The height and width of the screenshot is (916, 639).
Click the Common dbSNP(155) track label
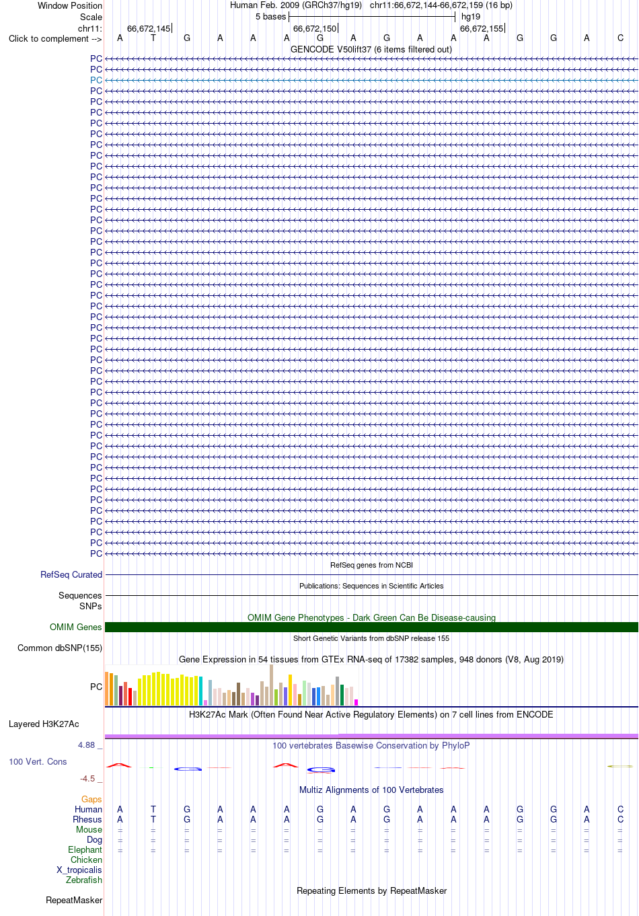[60, 648]
